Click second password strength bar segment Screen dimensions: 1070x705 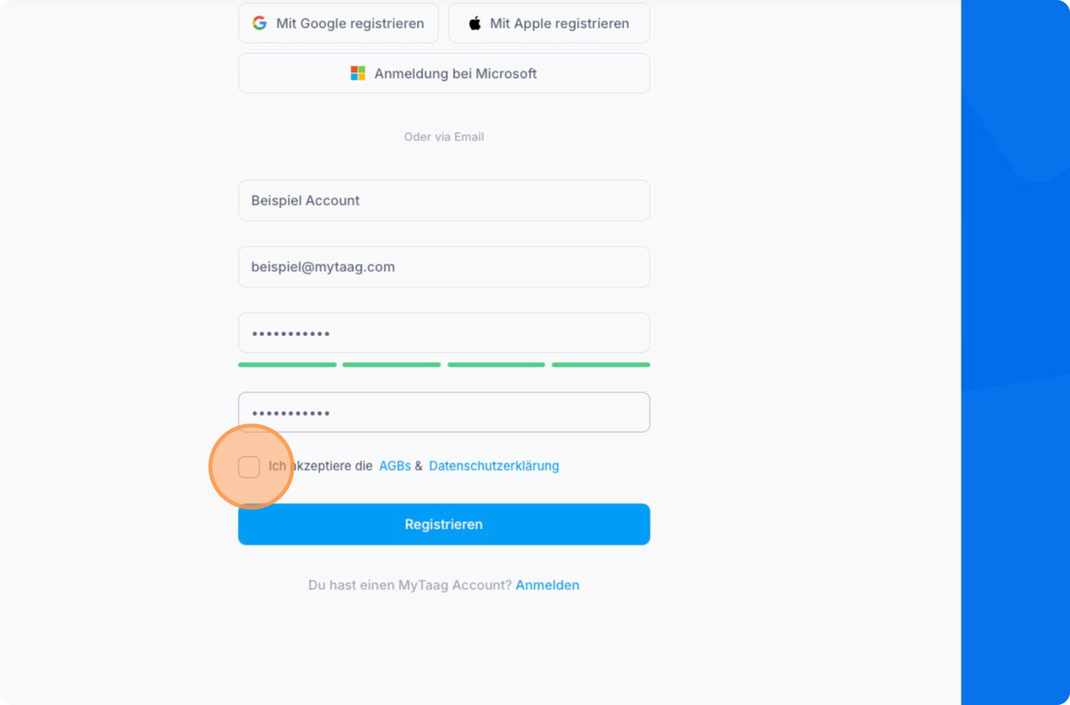[x=391, y=365]
